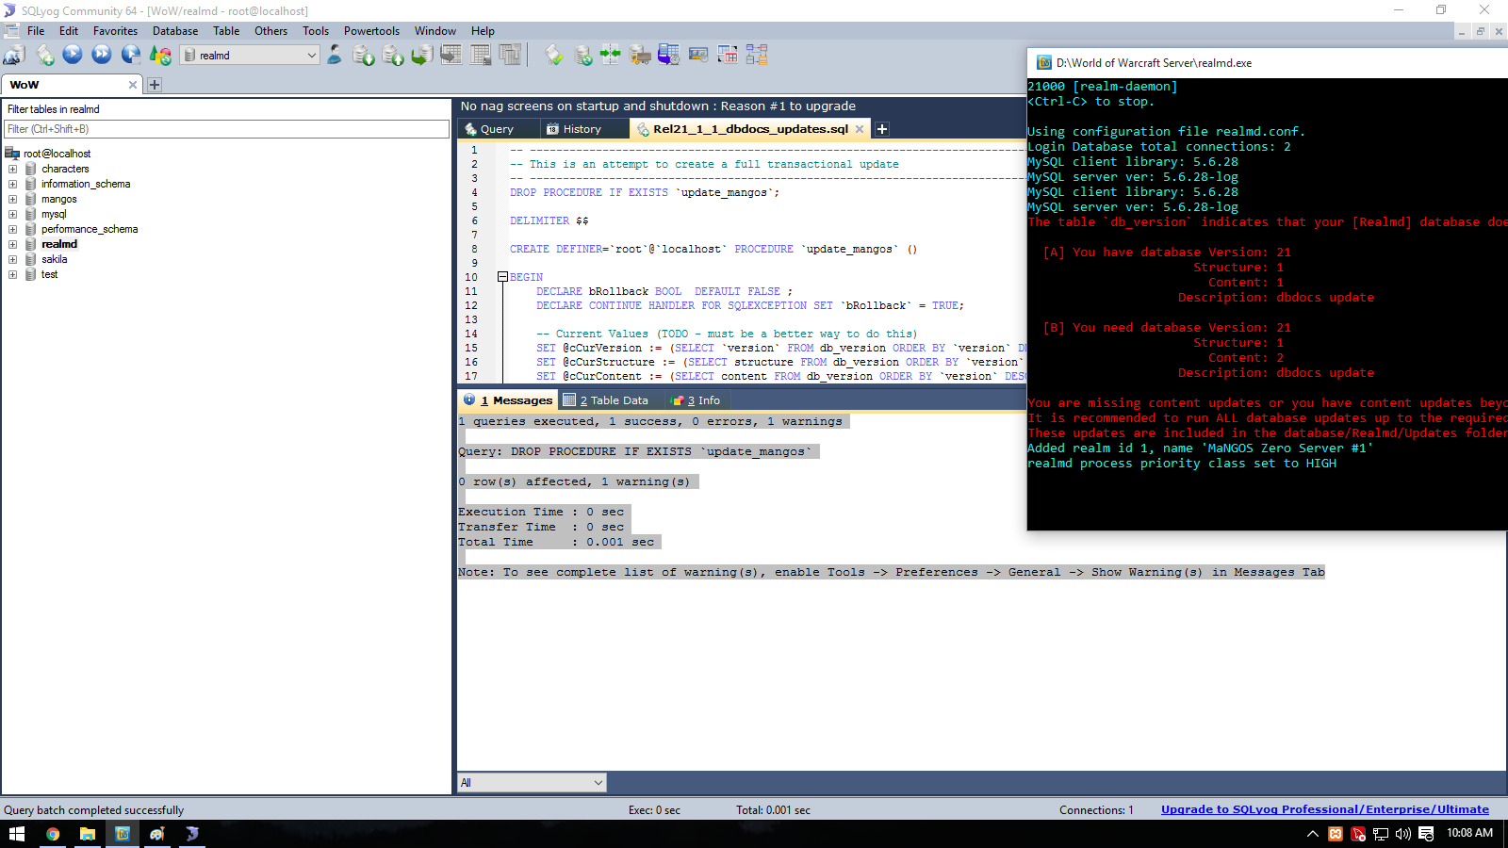The image size is (1508, 848).
Task: Click the blue arrow table toolbar icon
Action: (669, 55)
